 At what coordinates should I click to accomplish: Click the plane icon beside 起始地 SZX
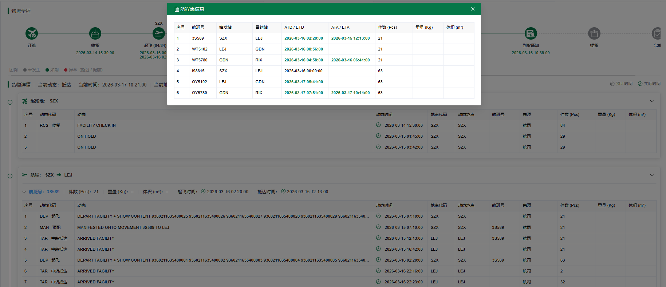click(x=25, y=101)
